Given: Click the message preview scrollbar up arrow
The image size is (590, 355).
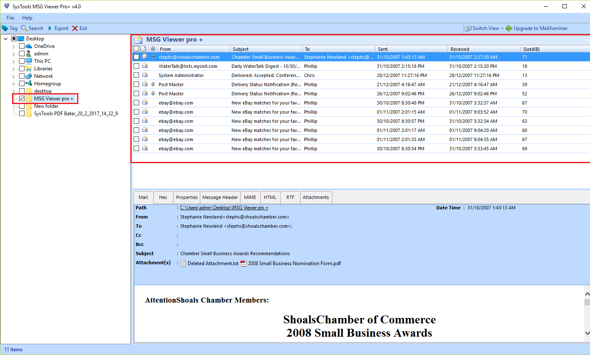Looking at the screenshot, I should coord(587,294).
